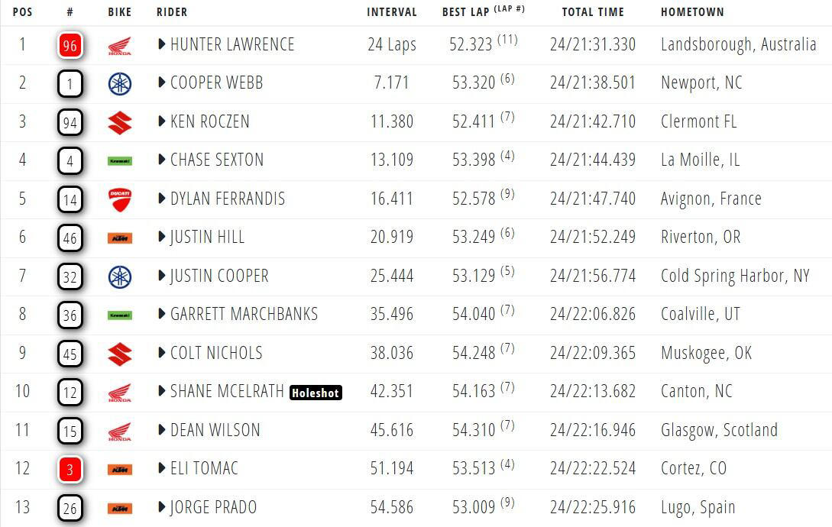Image resolution: width=832 pixels, height=527 pixels.
Task: Open rider name Jorge Prado
Action: click(213, 507)
